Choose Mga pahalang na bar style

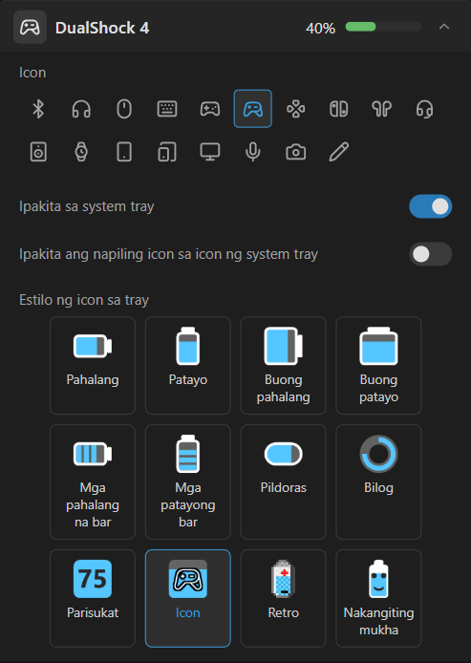pyautogui.click(x=93, y=482)
